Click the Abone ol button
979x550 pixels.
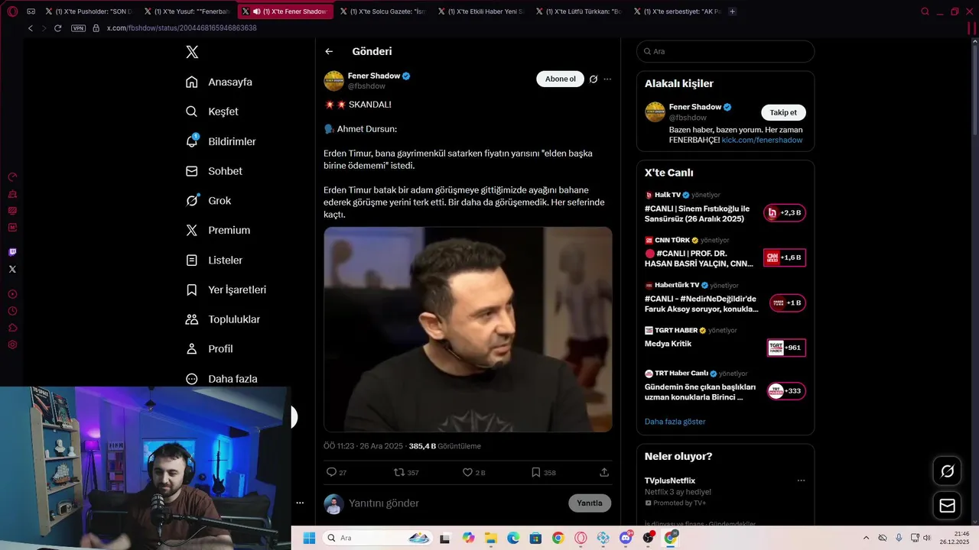[x=560, y=79]
